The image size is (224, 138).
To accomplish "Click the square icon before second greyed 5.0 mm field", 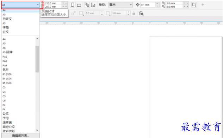I will (108, 13).
